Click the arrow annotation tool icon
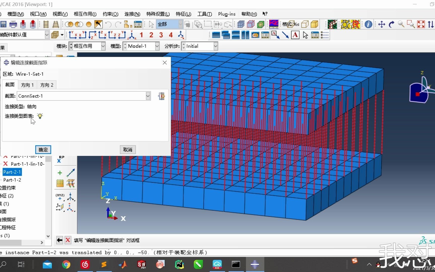Image resolution: width=435 pixels, height=272 pixels. [x=285, y=35]
